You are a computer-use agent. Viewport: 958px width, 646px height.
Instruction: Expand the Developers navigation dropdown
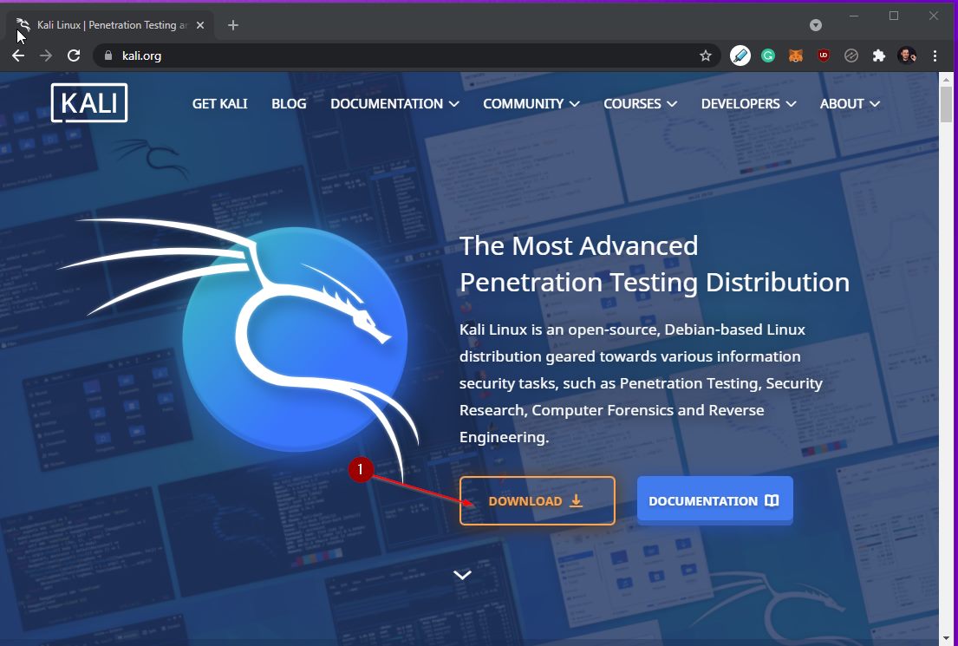pos(748,103)
